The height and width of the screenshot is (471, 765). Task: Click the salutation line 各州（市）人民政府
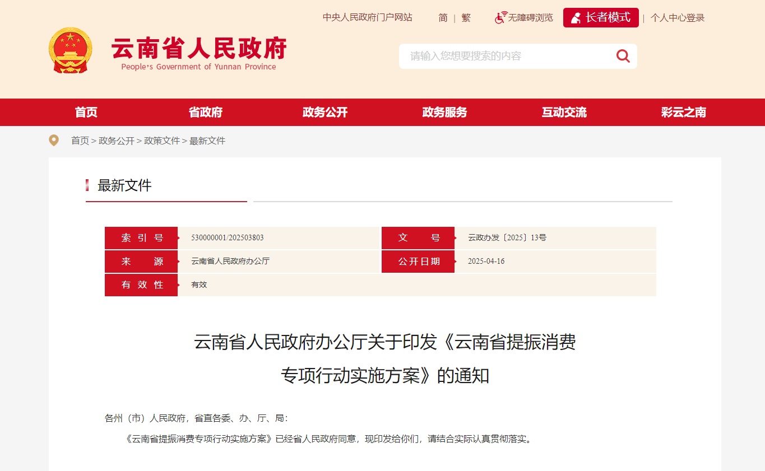(x=196, y=418)
